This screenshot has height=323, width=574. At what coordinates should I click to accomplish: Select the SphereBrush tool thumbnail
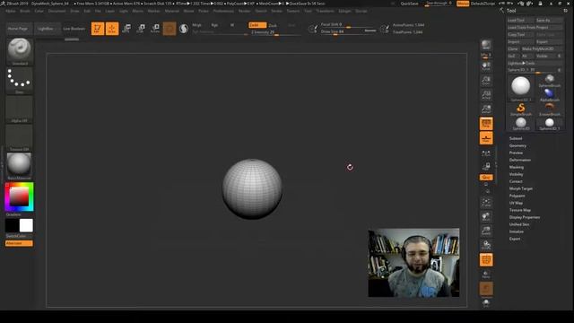click(x=550, y=81)
